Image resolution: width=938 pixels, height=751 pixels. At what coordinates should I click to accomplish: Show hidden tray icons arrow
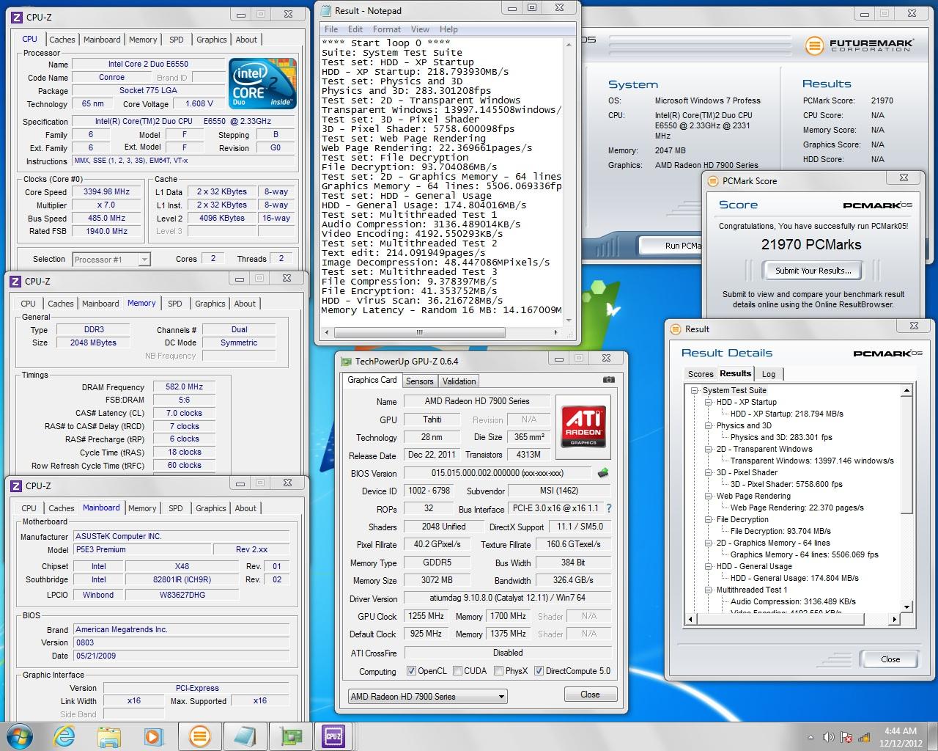pyautogui.click(x=812, y=737)
